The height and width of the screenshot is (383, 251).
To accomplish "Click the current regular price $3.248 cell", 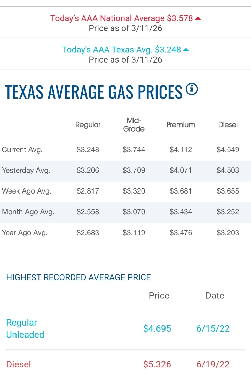I will (88, 150).
